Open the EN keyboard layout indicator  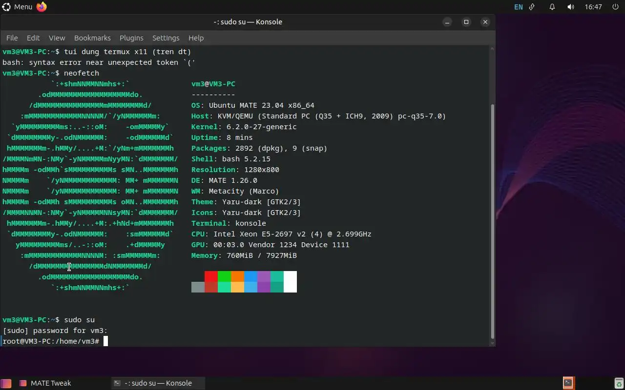(519, 7)
